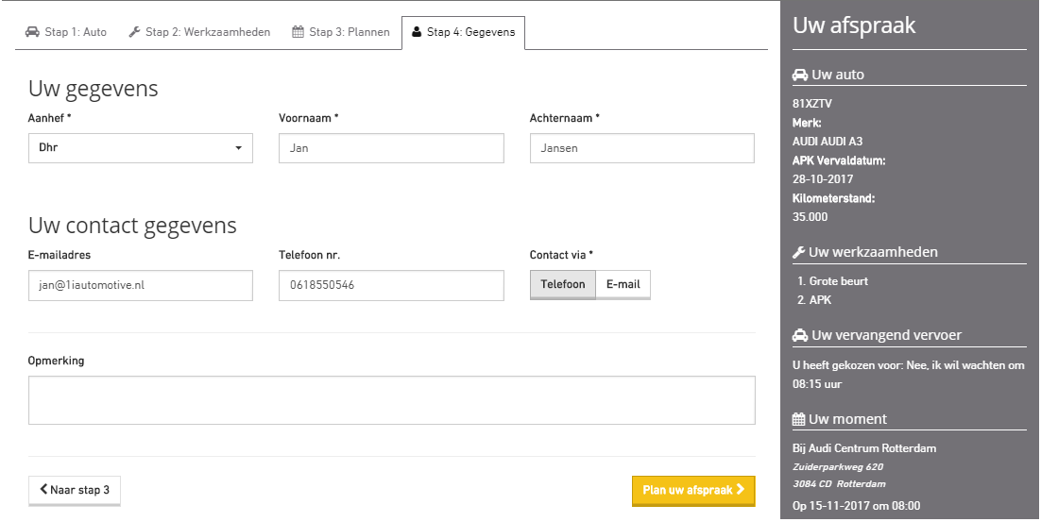Click the Contact via label
This screenshot has width=1041, height=522.
(x=561, y=255)
